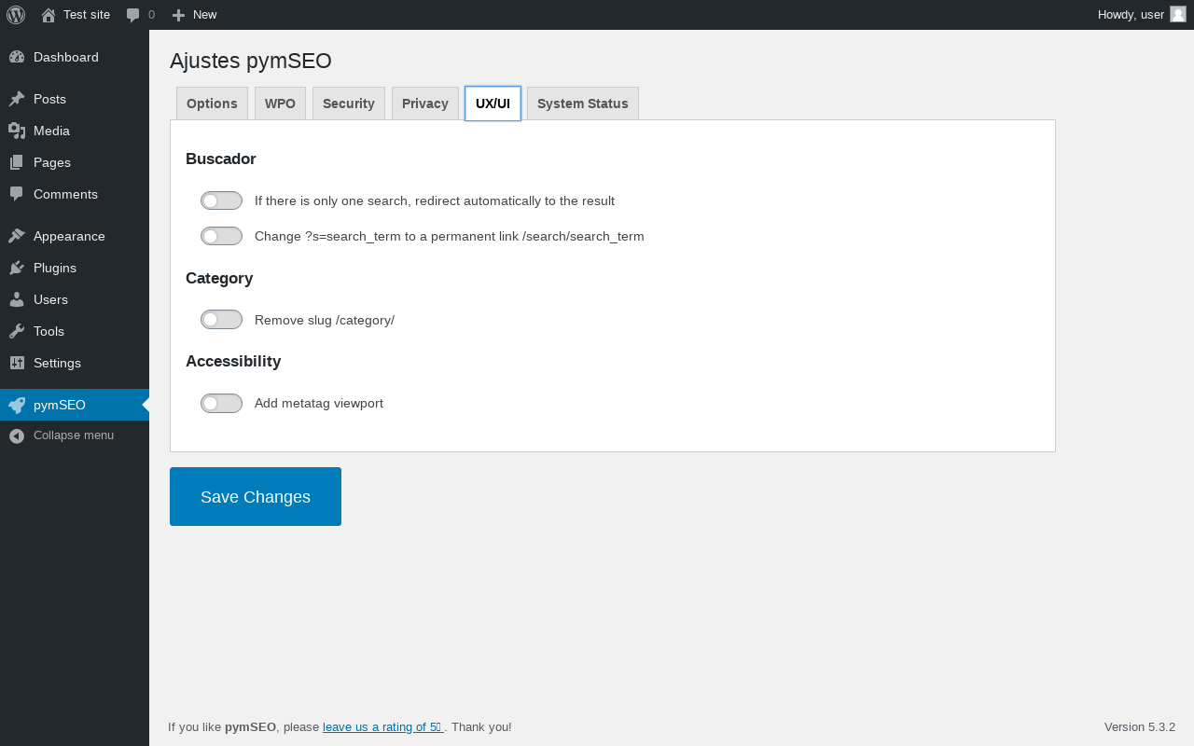Click the Appearance paintbrush icon

[17, 236]
